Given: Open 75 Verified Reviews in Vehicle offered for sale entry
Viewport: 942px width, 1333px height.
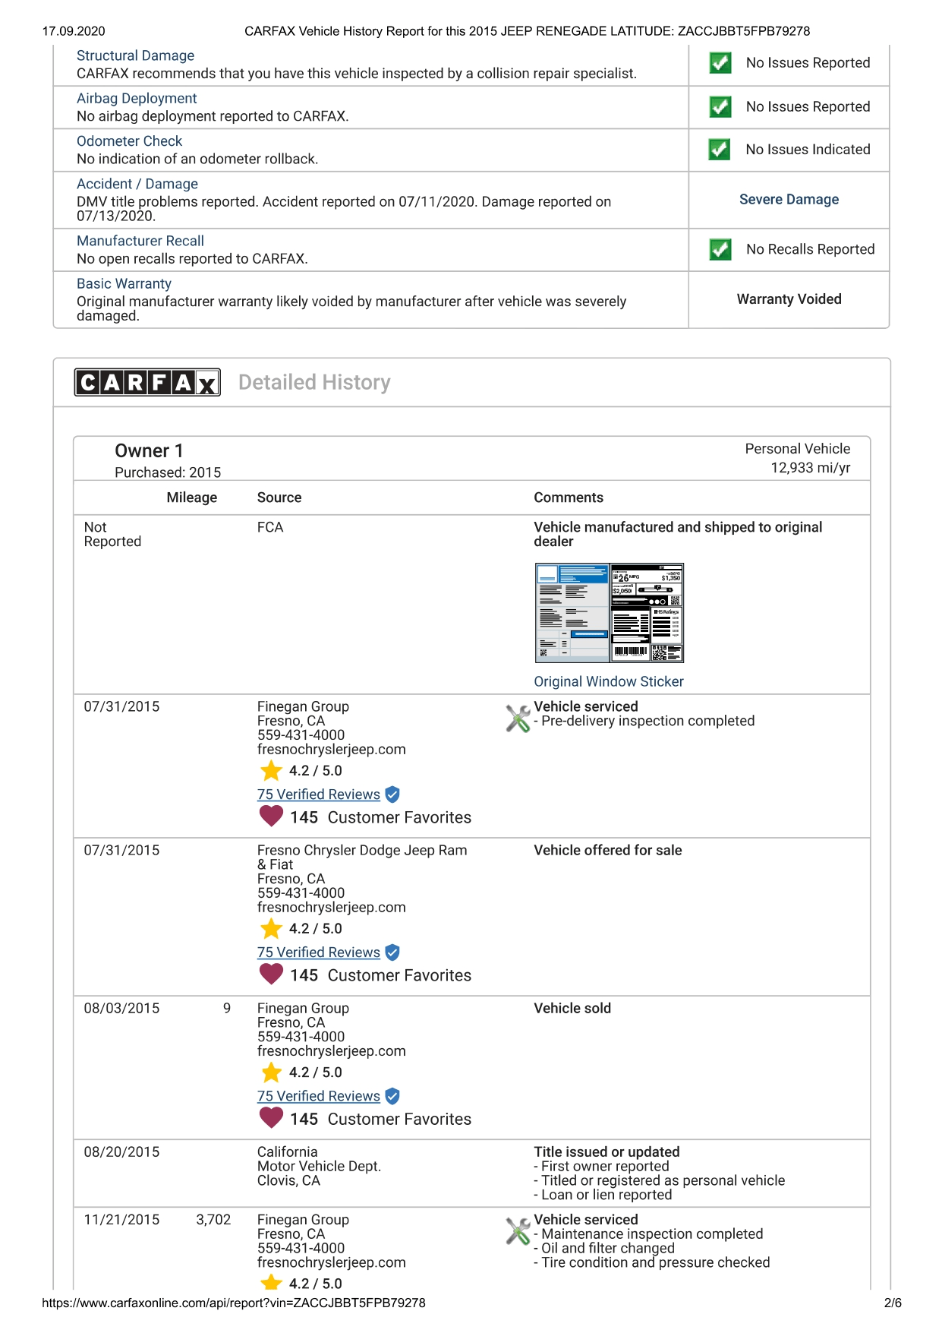Looking at the screenshot, I should tap(319, 952).
